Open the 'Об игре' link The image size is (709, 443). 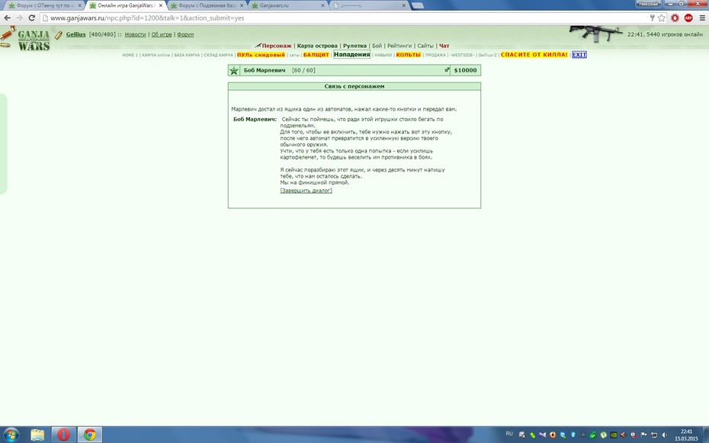pos(162,34)
